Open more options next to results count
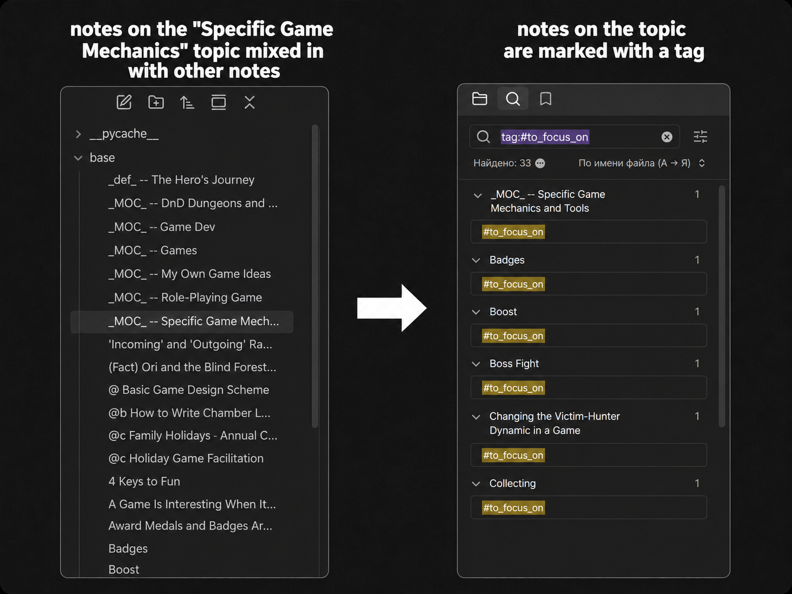 click(540, 163)
